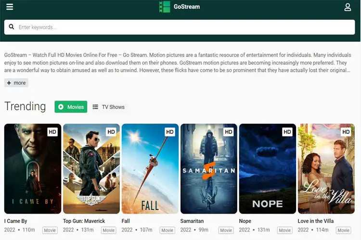
Task: Click the Movie tag under Love in the Villa
Action: click(x=343, y=230)
